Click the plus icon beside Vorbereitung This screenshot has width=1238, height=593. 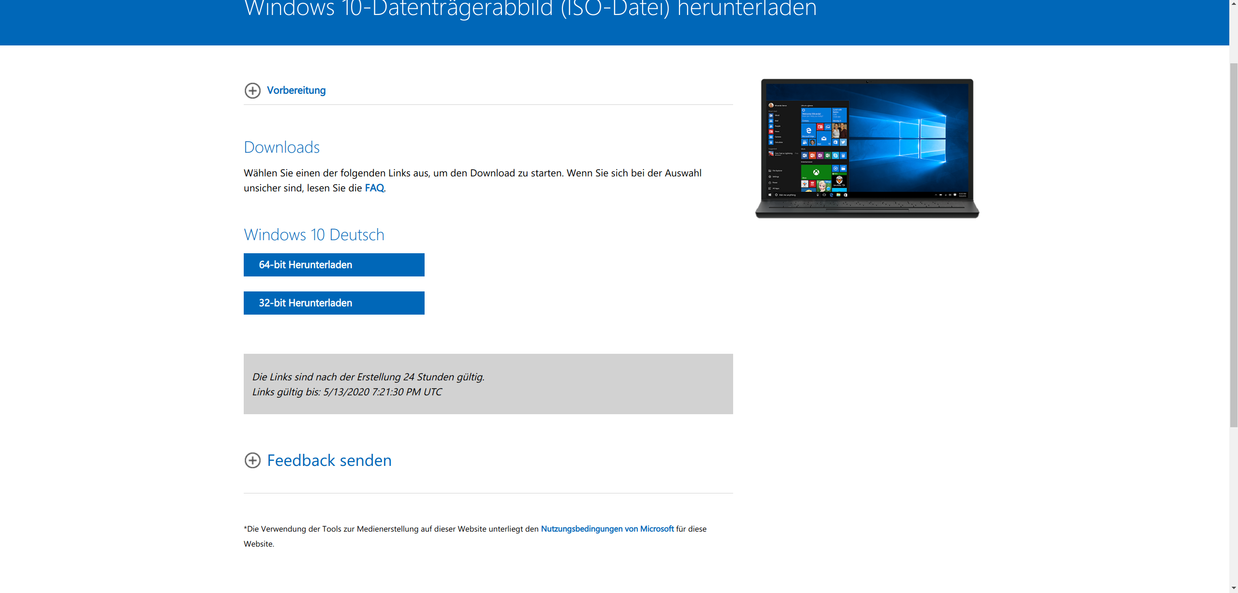(x=252, y=90)
